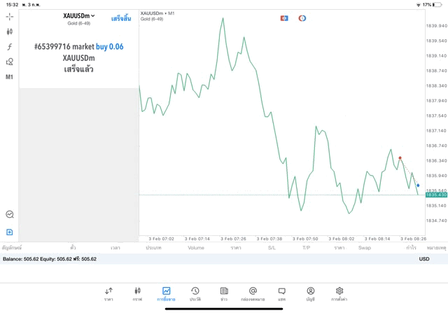Screen dimensions: 448x313
Task: Sort by Swap column header
Action: [365, 248]
